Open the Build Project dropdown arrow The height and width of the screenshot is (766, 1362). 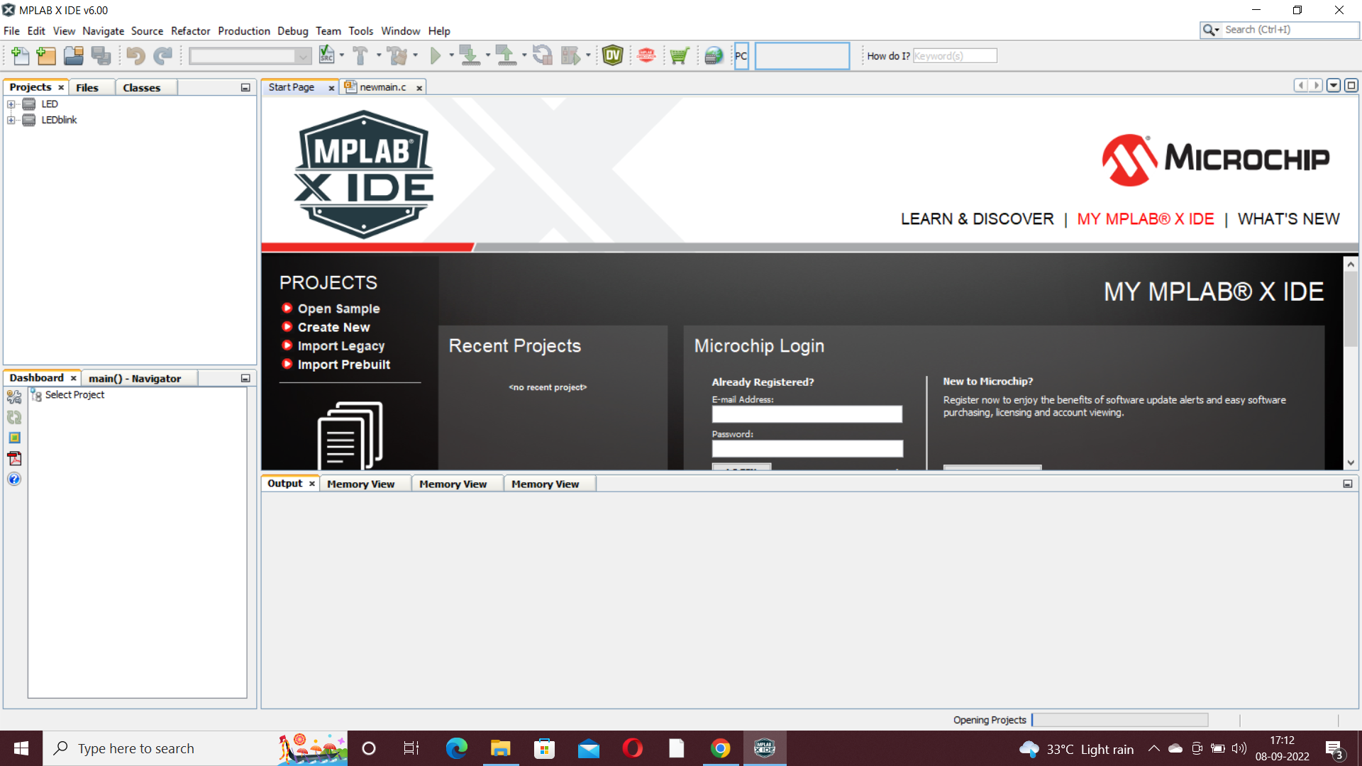(x=379, y=55)
